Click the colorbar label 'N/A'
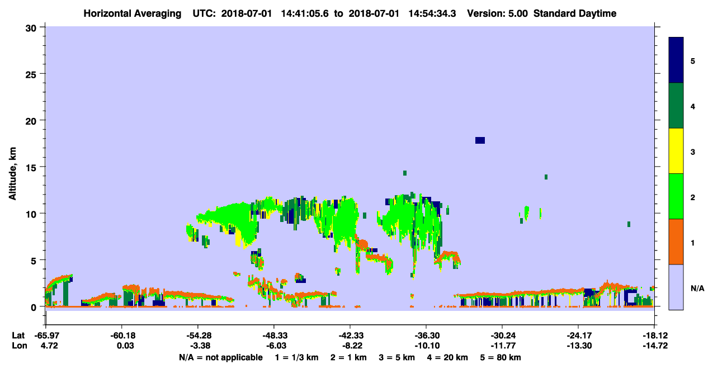 pyautogui.click(x=697, y=288)
